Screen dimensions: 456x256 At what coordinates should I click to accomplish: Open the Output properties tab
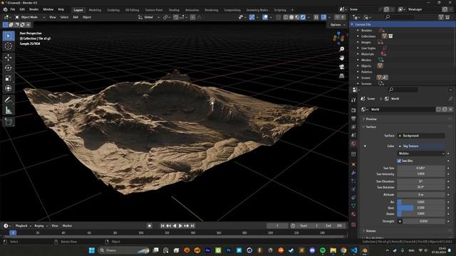click(353, 119)
